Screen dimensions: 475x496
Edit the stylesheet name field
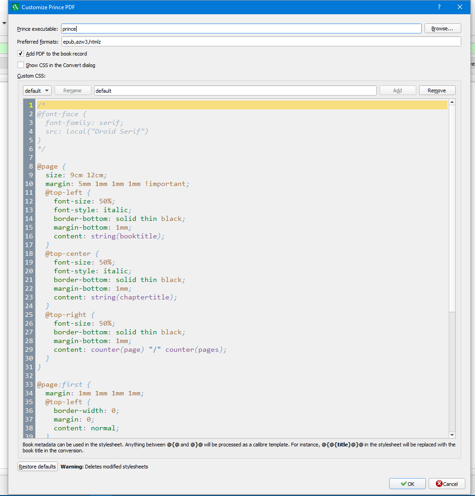[x=235, y=90]
